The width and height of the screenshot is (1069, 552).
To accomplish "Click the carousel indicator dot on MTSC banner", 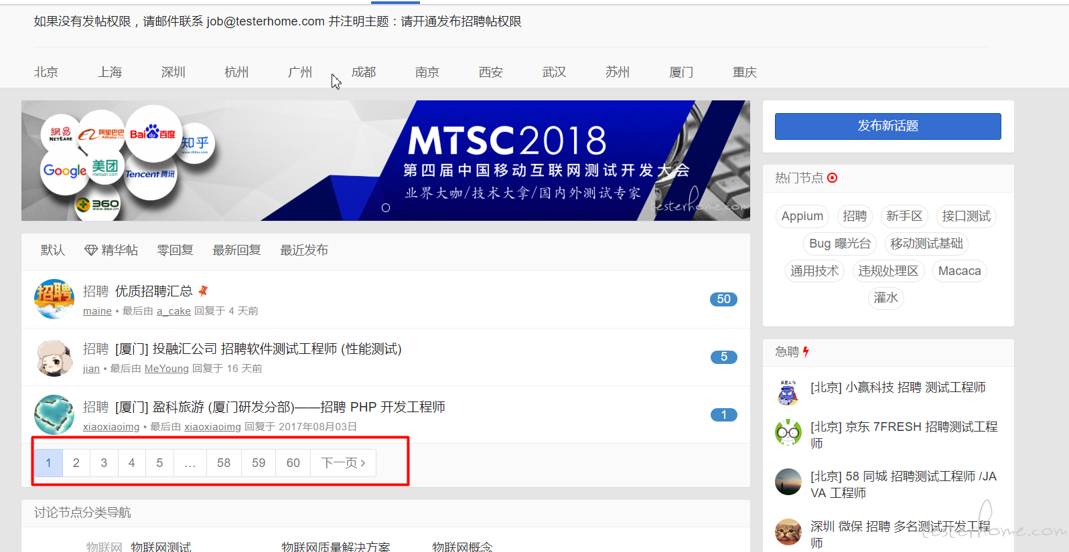I will point(386,208).
